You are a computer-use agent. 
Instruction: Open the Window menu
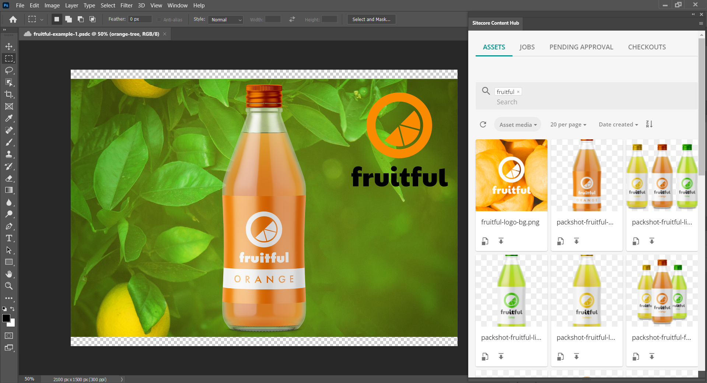click(x=177, y=5)
